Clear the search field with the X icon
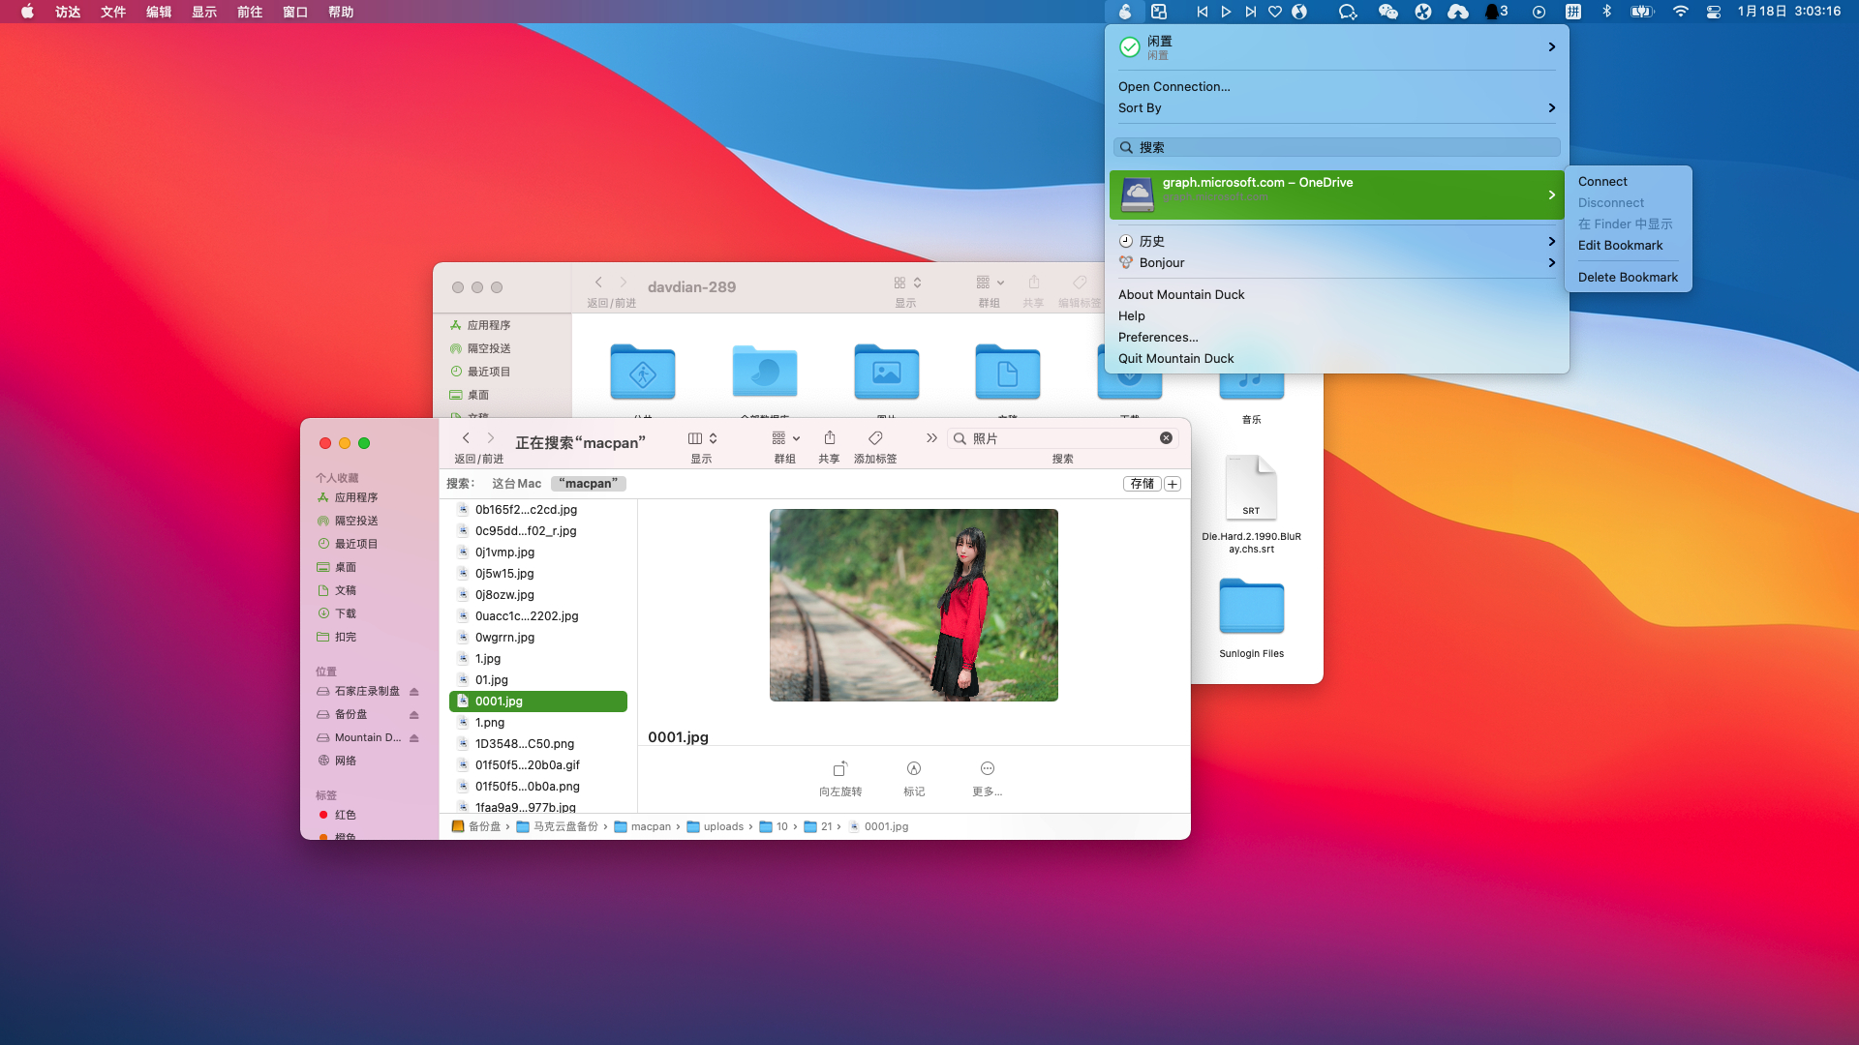Viewport: 1859px width, 1045px height. tap(1166, 438)
